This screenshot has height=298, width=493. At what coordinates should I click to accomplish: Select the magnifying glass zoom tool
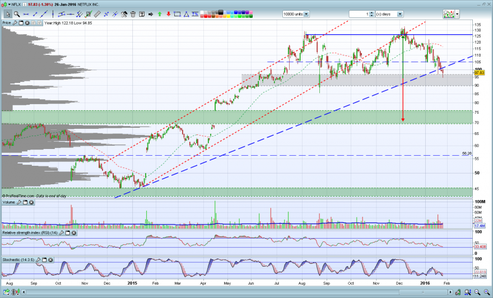click(17, 14)
